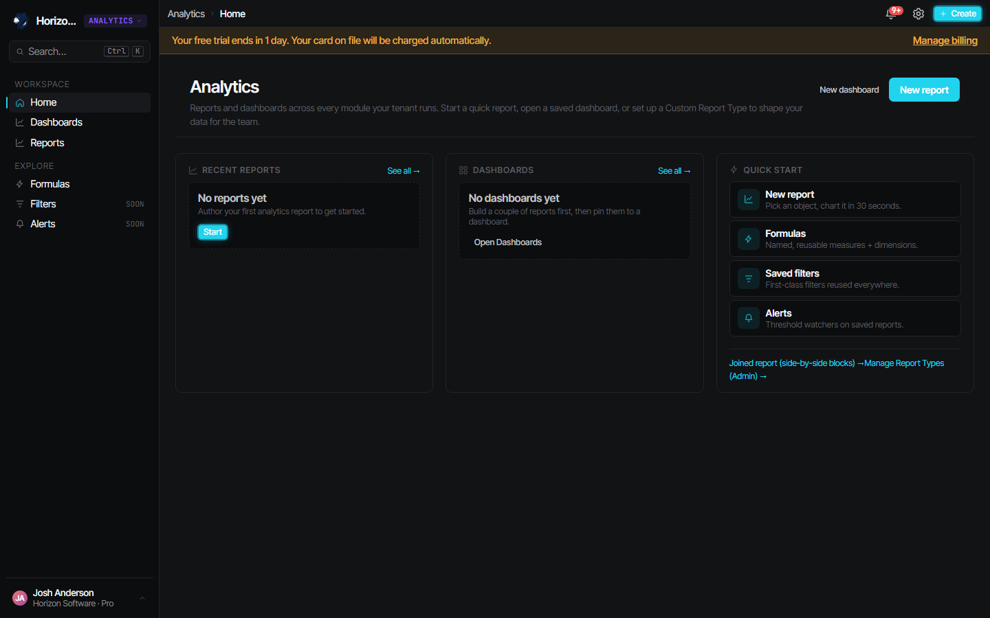990x618 pixels.
Task: Open the notifications bell
Action: pyautogui.click(x=892, y=14)
